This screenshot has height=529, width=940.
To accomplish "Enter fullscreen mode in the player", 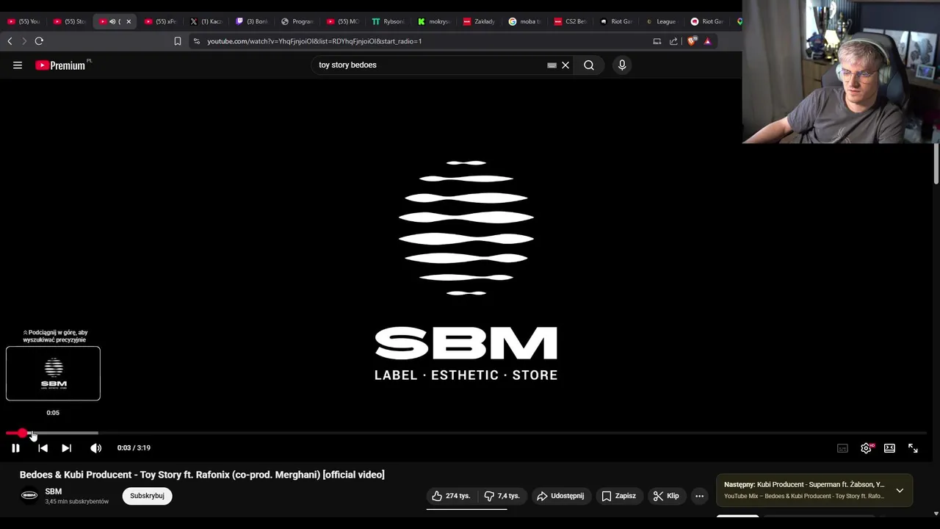I will (913, 448).
